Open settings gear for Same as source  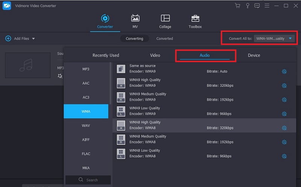point(284,71)
